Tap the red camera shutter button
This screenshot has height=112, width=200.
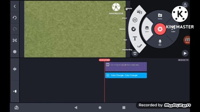tap(160, 29)
